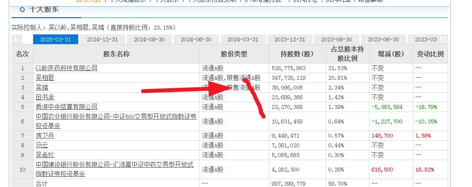This screenshot has width=472, height=187.
Task: Click the 股份类型 column header
Action: pyautogui.click(x=234, y=54)
